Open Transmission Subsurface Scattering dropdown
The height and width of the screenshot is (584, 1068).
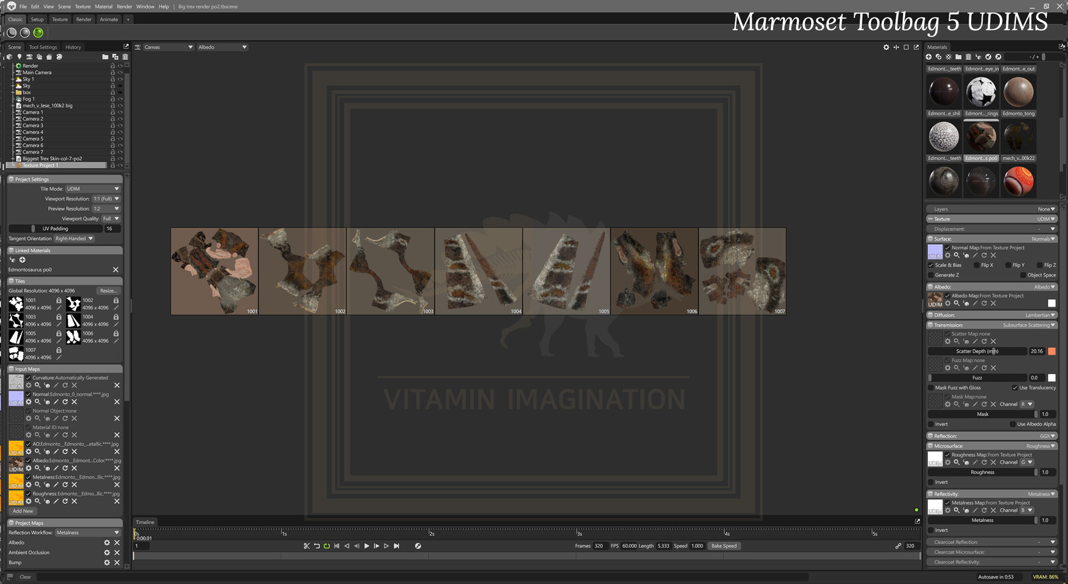[x=1029, y=325]
